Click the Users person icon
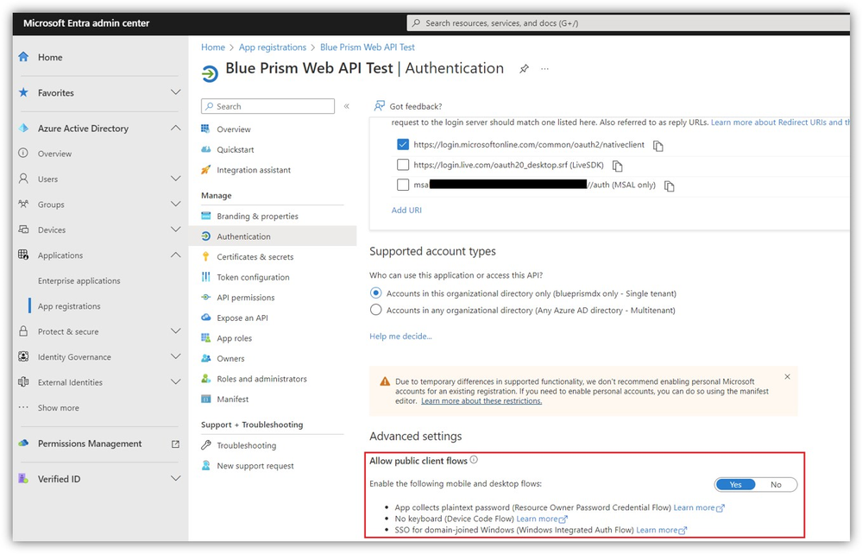 [23, 179]
